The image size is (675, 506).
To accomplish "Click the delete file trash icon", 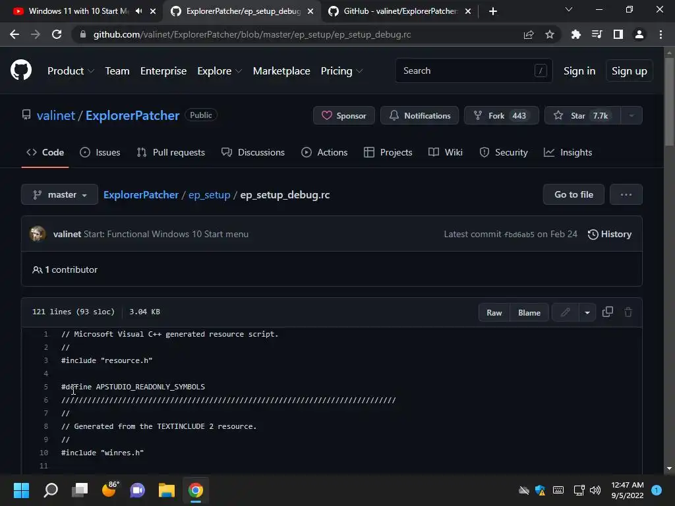I will (628, 312).
